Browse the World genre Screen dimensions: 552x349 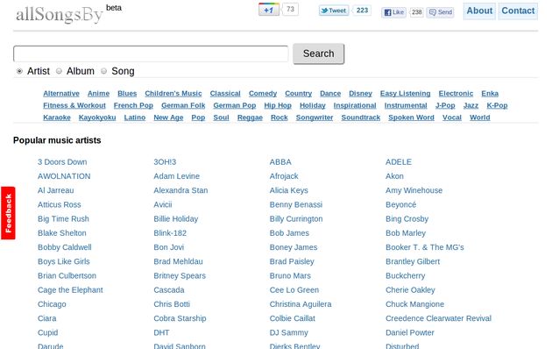click(480, 118)
